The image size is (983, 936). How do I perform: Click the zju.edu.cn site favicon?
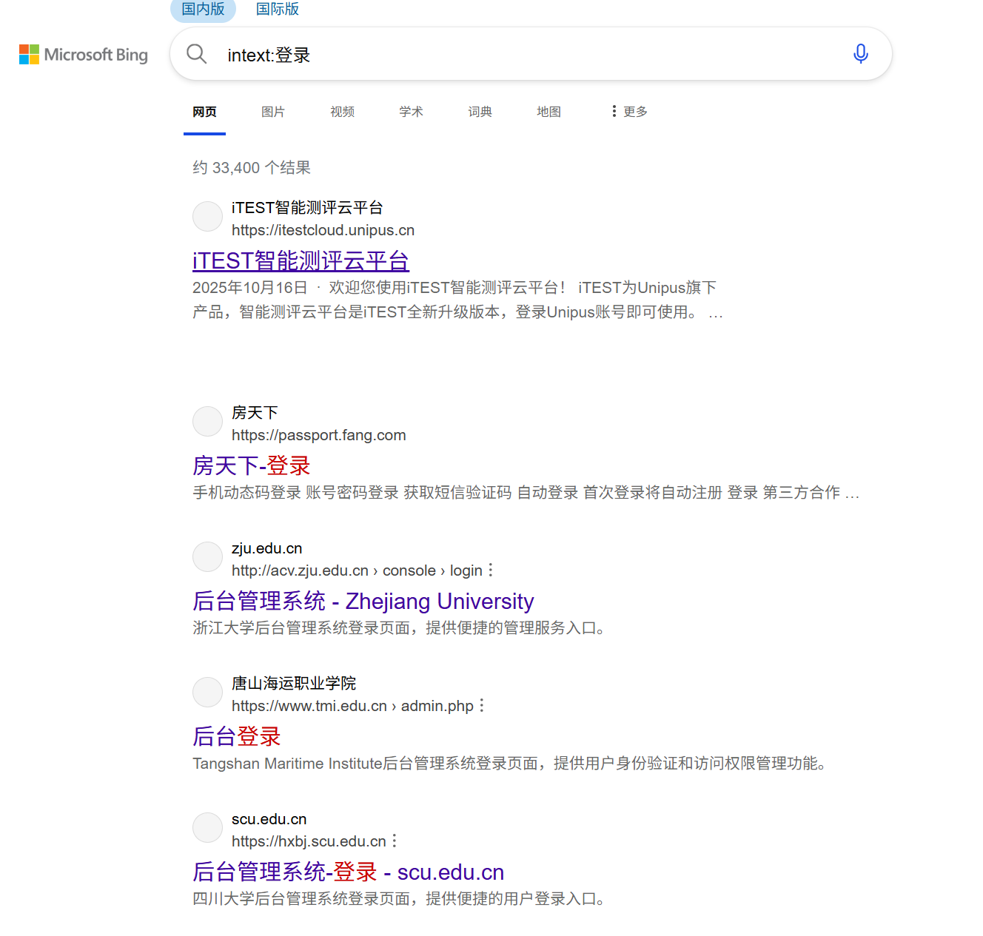coord(207,556)
